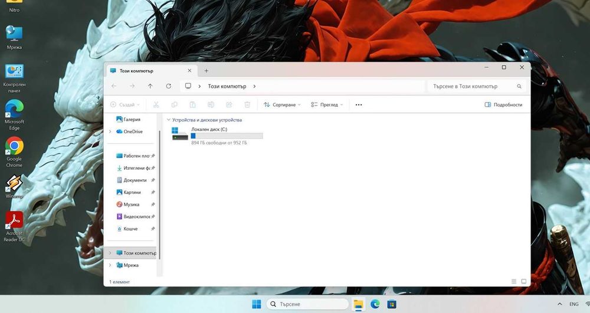590x313 pixels.
Task: Switch to large icons view icon
Action: point(523,281)
